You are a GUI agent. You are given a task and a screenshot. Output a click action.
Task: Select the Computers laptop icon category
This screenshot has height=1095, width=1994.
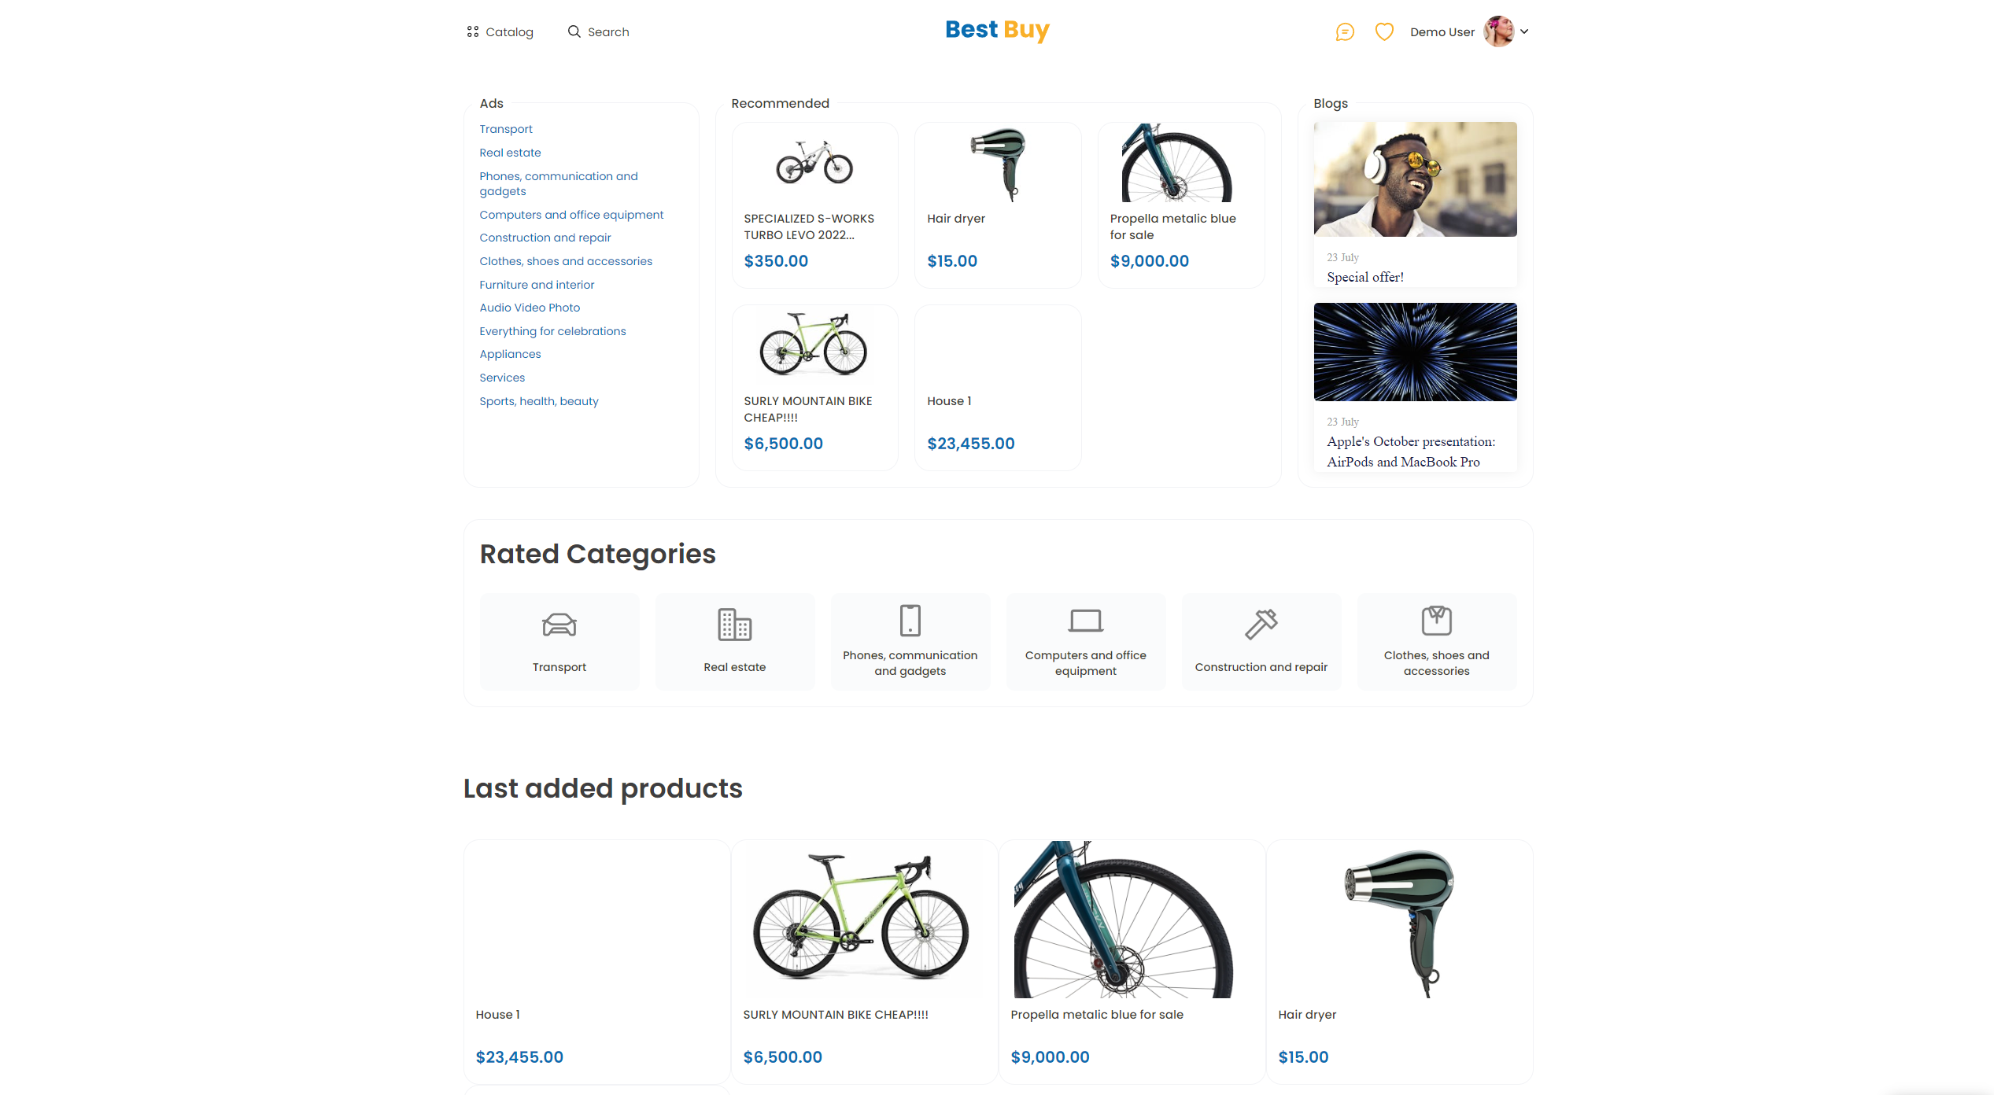tap(1086, 620)
